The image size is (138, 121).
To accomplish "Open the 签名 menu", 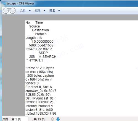I will click(52, 11).
